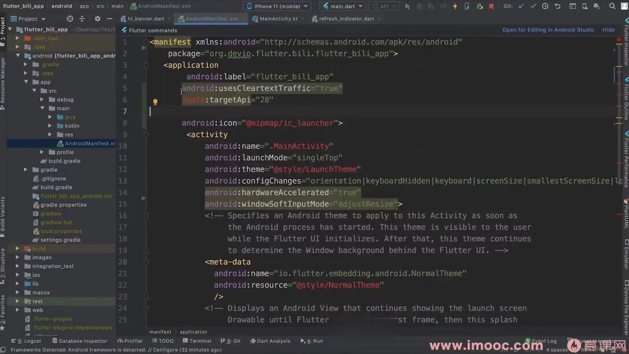The image size is (629, 354).
Task: Open the Database Inspector tool window tab
Action: click(x=80, y=341)
